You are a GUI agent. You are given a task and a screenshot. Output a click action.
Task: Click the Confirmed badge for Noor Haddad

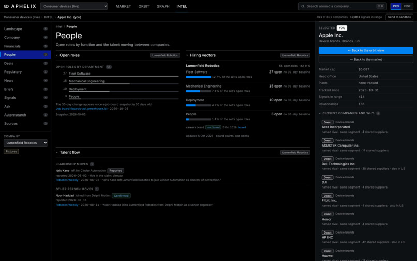pyautogui.click(x=121, y=196)
